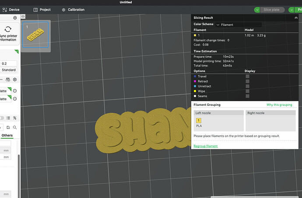Click the Regroup filament link
302x198 pixels.
[x=206, y=146]
